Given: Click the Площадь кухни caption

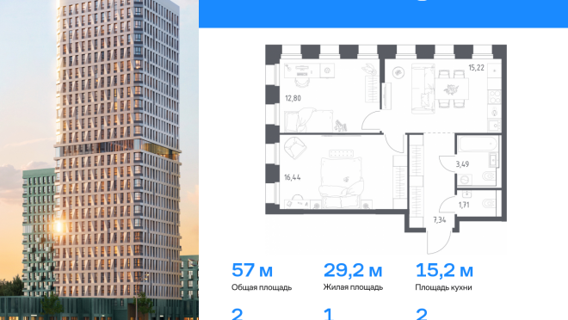Looking at the screenshot, I should [443, 287].
